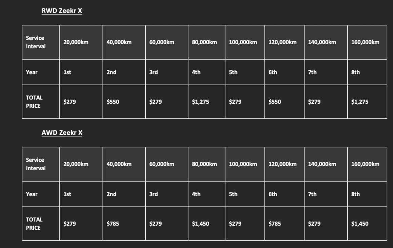This screenshot has width=393, height=248.
Task: Click the AWD 8th-year $1,450 price cell
Action: [x=360, y=224]
